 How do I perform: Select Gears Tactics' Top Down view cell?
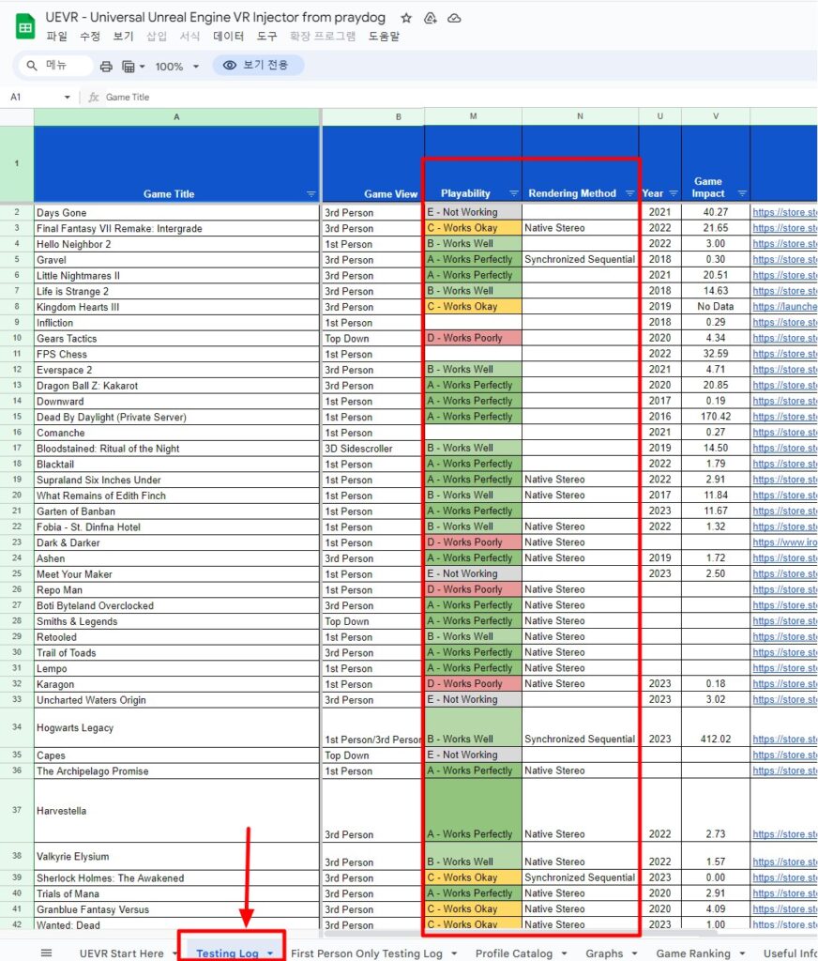click(372, 338)
